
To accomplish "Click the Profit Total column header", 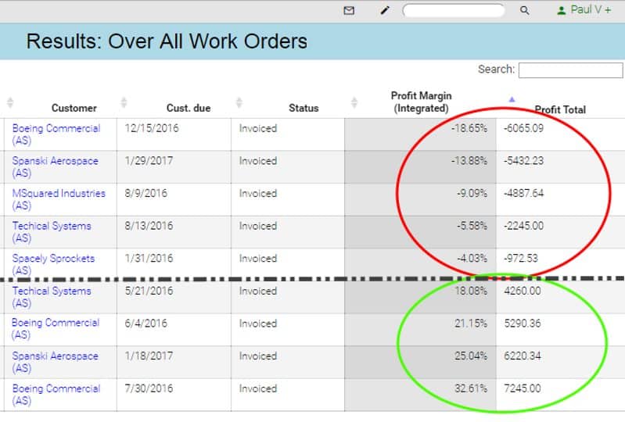I will coord(560,109).
